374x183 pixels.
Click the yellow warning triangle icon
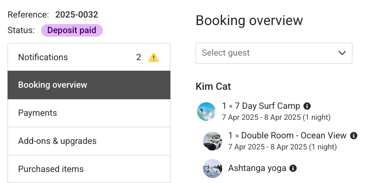pos(153,58)
